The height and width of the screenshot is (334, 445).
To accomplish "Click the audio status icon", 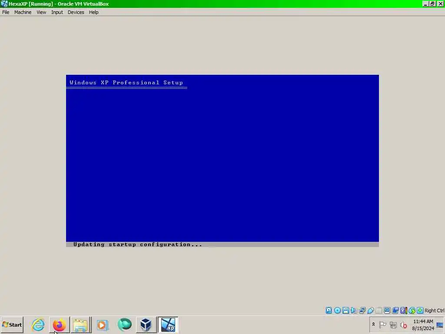I will 353,311.
